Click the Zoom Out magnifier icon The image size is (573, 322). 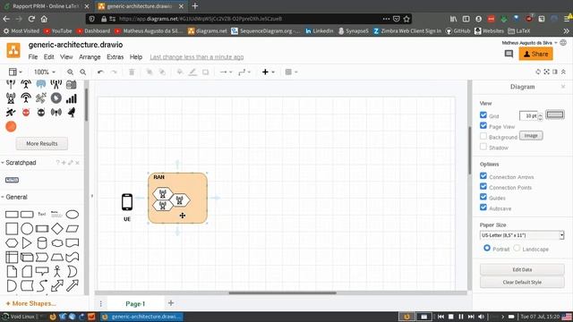pos(83,72)
